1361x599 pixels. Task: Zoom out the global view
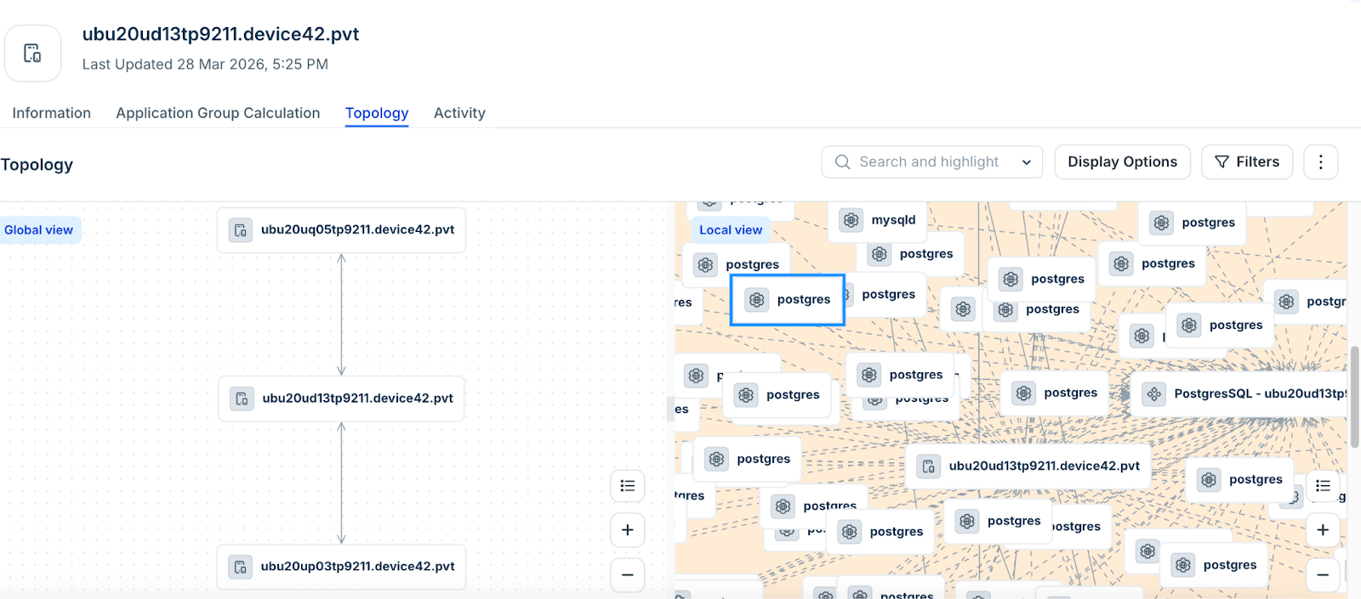628,574
